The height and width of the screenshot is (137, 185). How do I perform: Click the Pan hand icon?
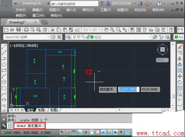click(x=106, y=30)
